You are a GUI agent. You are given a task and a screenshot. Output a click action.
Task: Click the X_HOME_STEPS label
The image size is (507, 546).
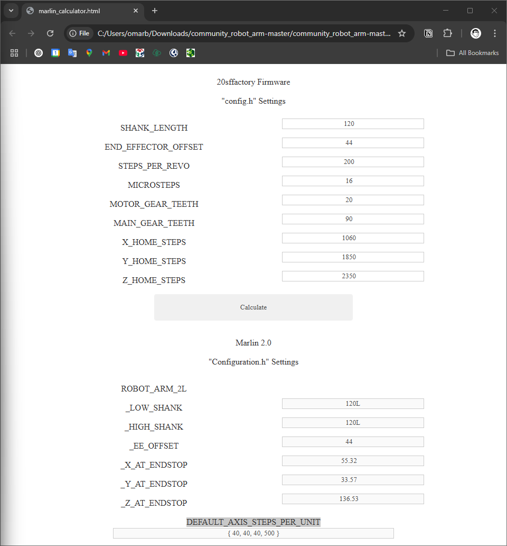[x=154, y=242]
